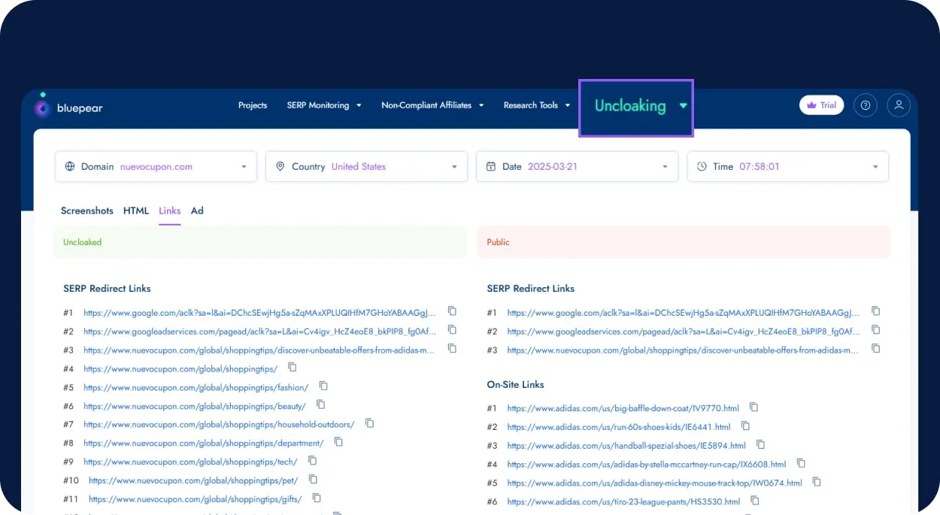Expand the Non-Compliant Affiliates menu
Screen dimensions: 940x515
pyautogui.click(x=432, y=105)
